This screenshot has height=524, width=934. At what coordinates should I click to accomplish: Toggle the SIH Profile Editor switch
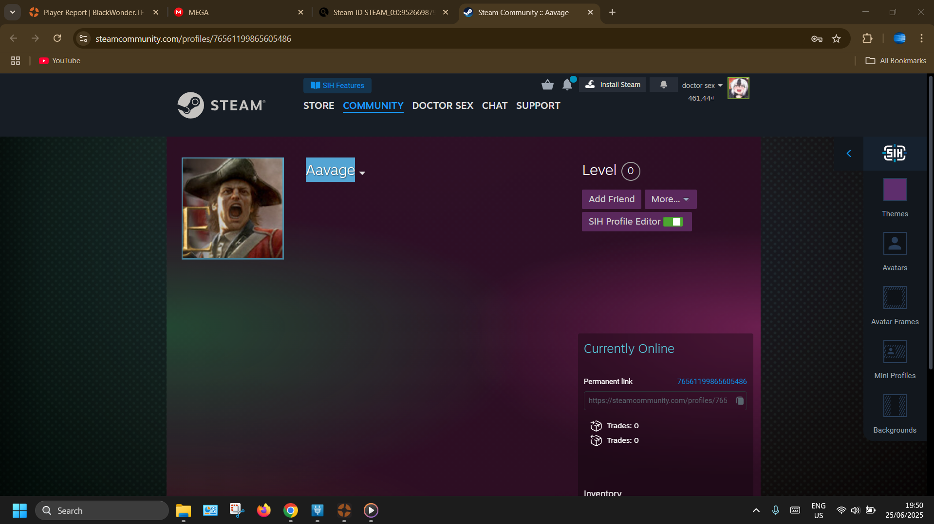(673, 222)
